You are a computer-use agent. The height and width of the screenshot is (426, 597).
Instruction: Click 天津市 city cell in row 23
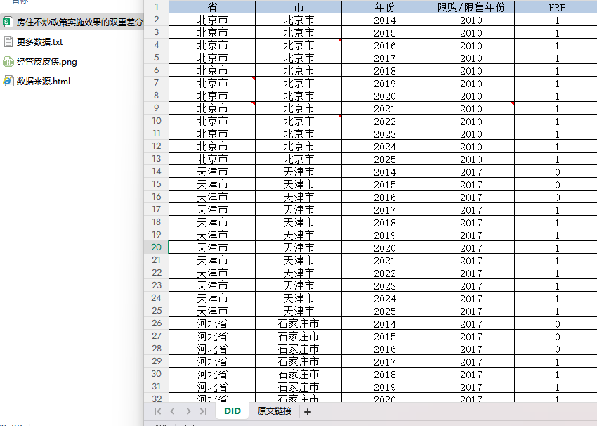[x=298, y=285]
